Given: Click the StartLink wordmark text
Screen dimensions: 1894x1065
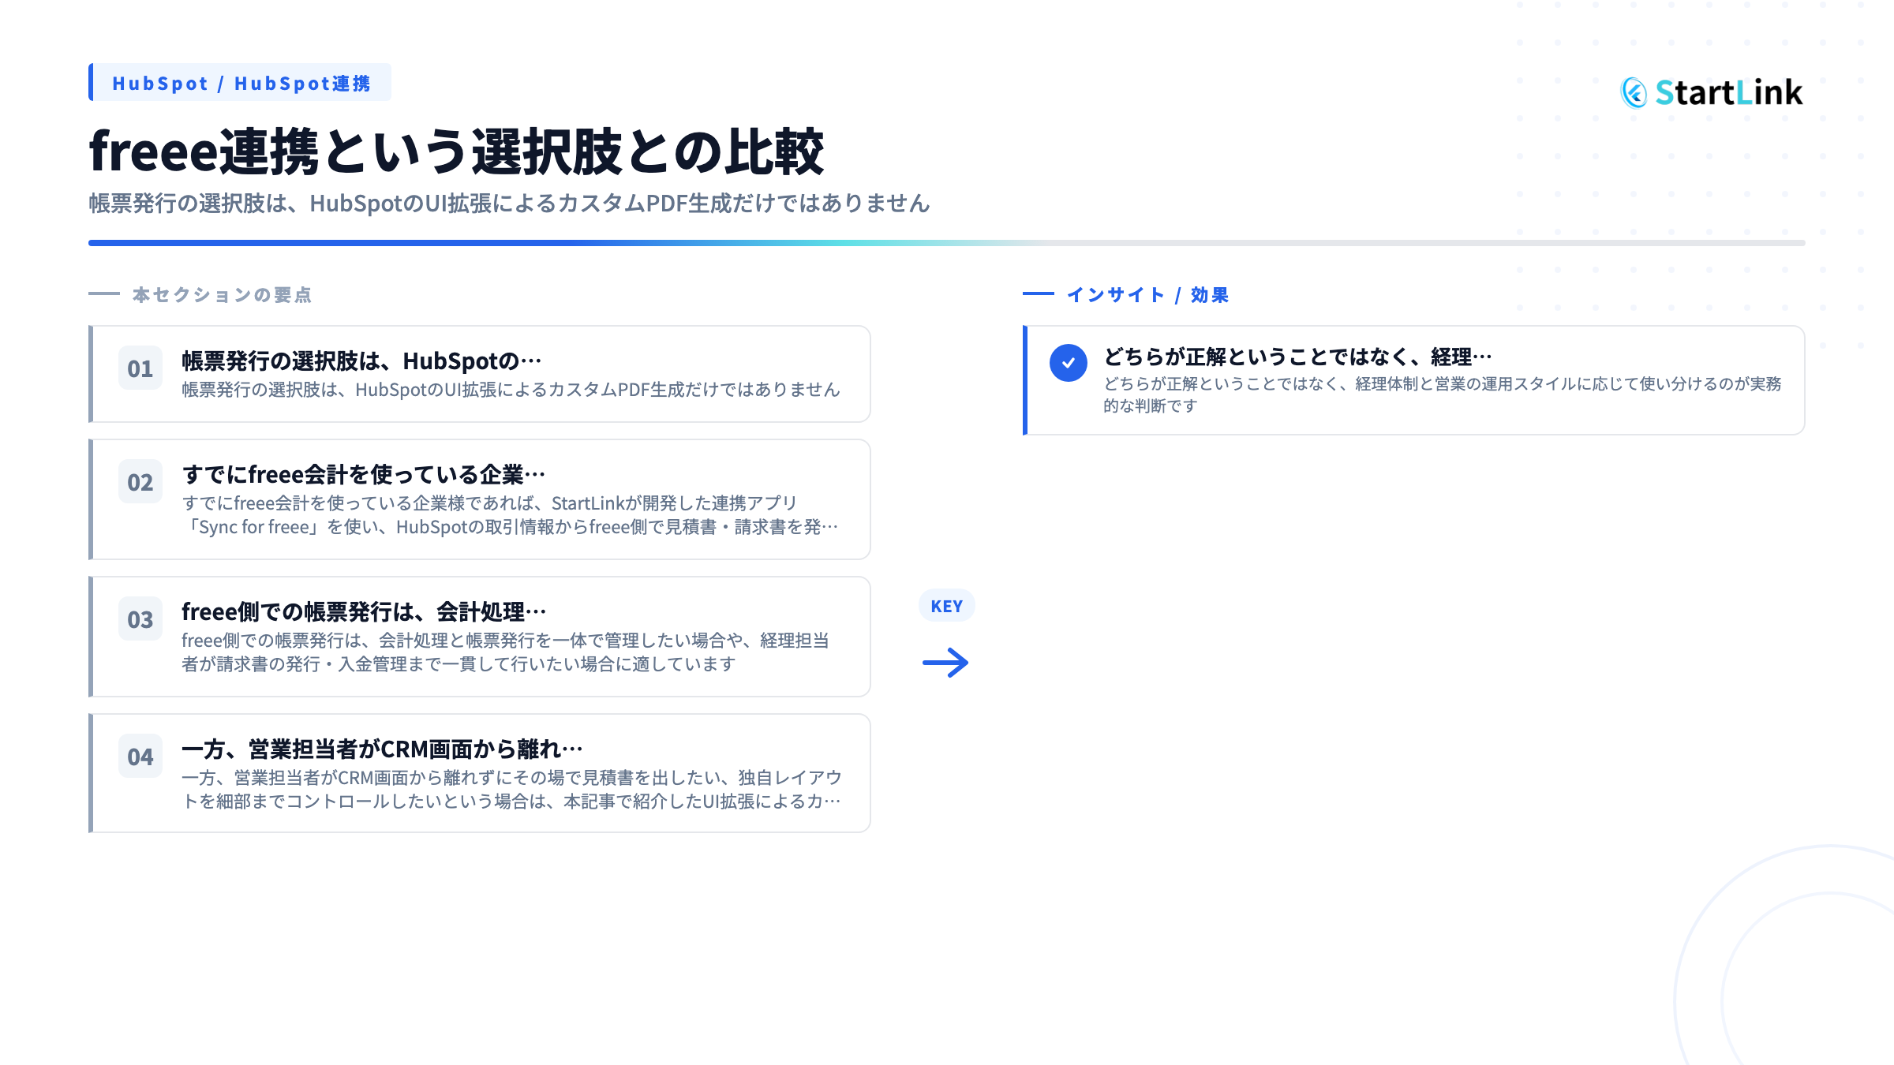Looking at the screenshot, I should pos(1729,93).
